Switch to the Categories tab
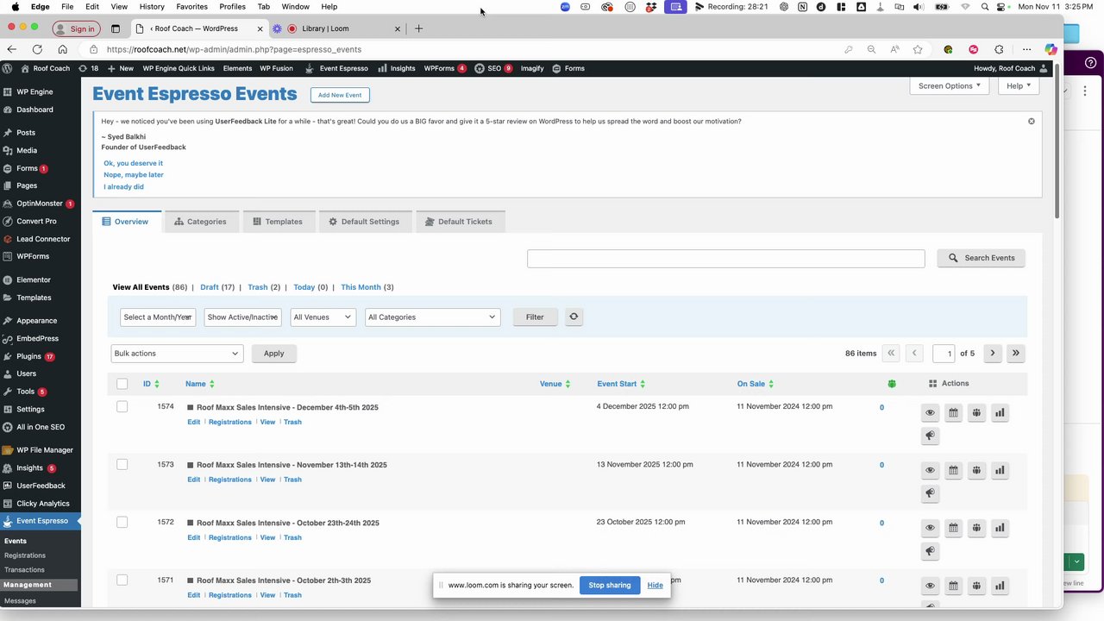 tap(200, 222)
